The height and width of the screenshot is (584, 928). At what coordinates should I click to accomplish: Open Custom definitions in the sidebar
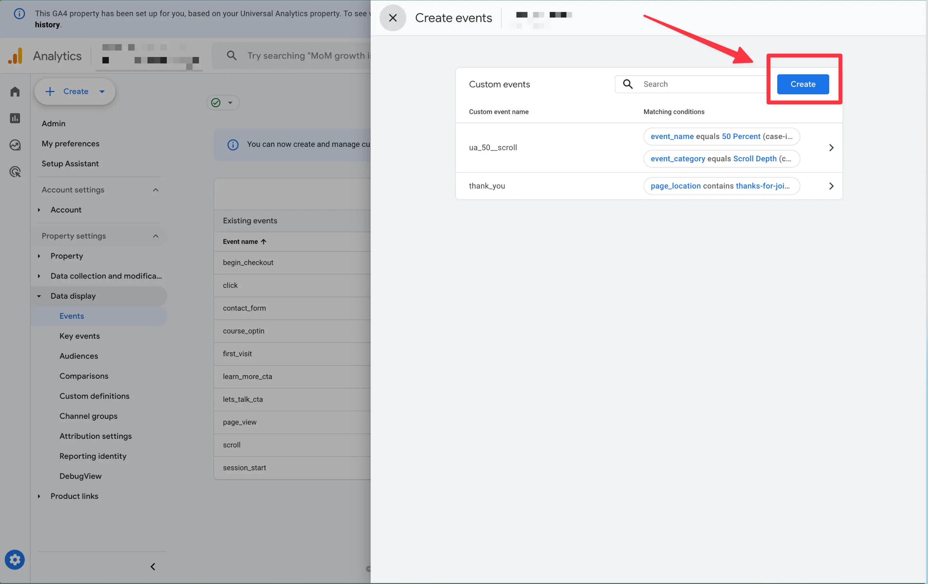(x=94, y=396)
